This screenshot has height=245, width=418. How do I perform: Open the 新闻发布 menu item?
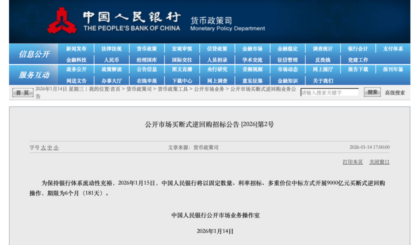point(76,48)
